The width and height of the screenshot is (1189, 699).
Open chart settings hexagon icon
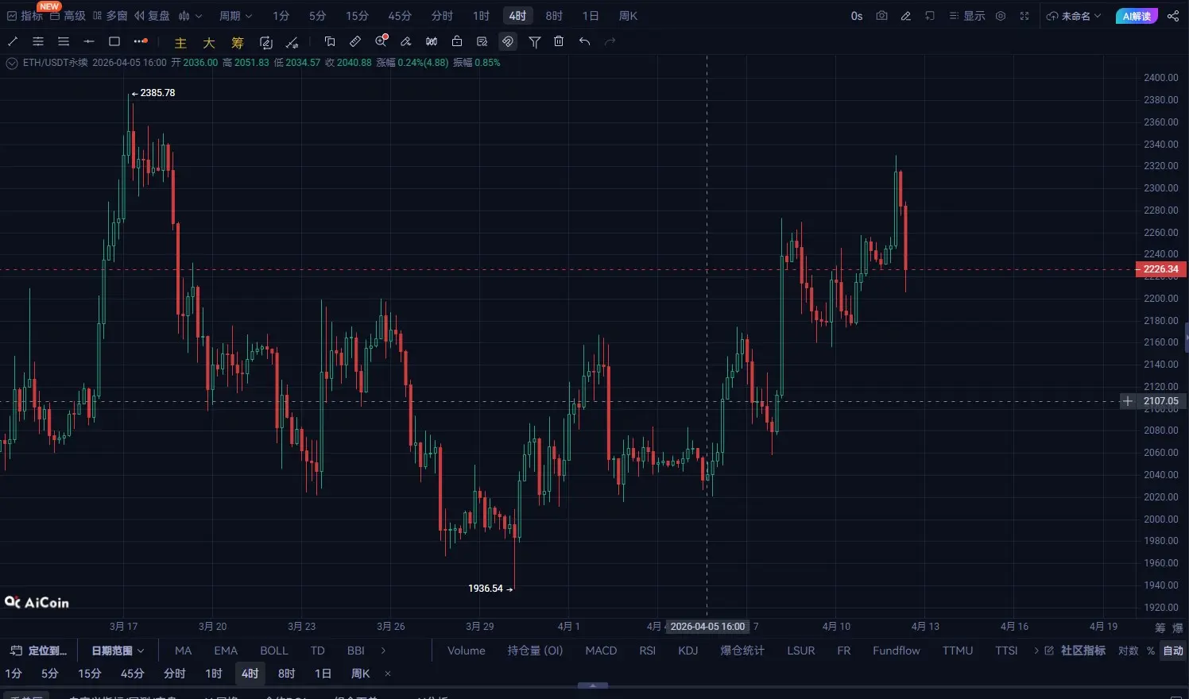(1001, 16)
